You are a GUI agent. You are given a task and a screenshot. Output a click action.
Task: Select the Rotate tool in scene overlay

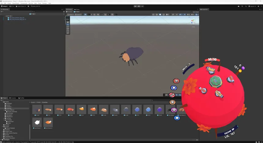pos(68,27)
